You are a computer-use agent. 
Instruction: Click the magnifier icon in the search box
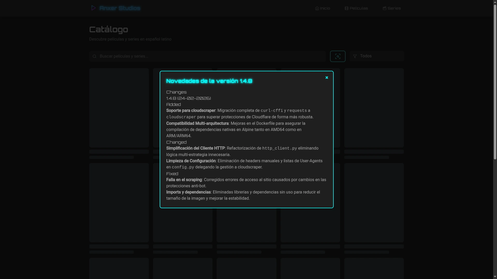pyautogui.click(x=94, y=56)
